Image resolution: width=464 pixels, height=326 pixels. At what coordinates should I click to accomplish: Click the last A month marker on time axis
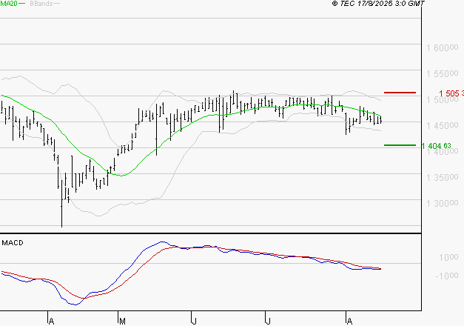[x=349, y=321]
